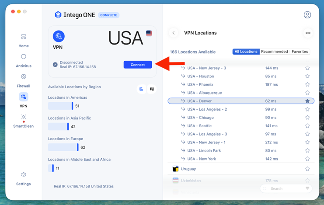
Task: Select USA - New Jersey - 1 server
Action: pyautogui.click(x=241, y=142)
